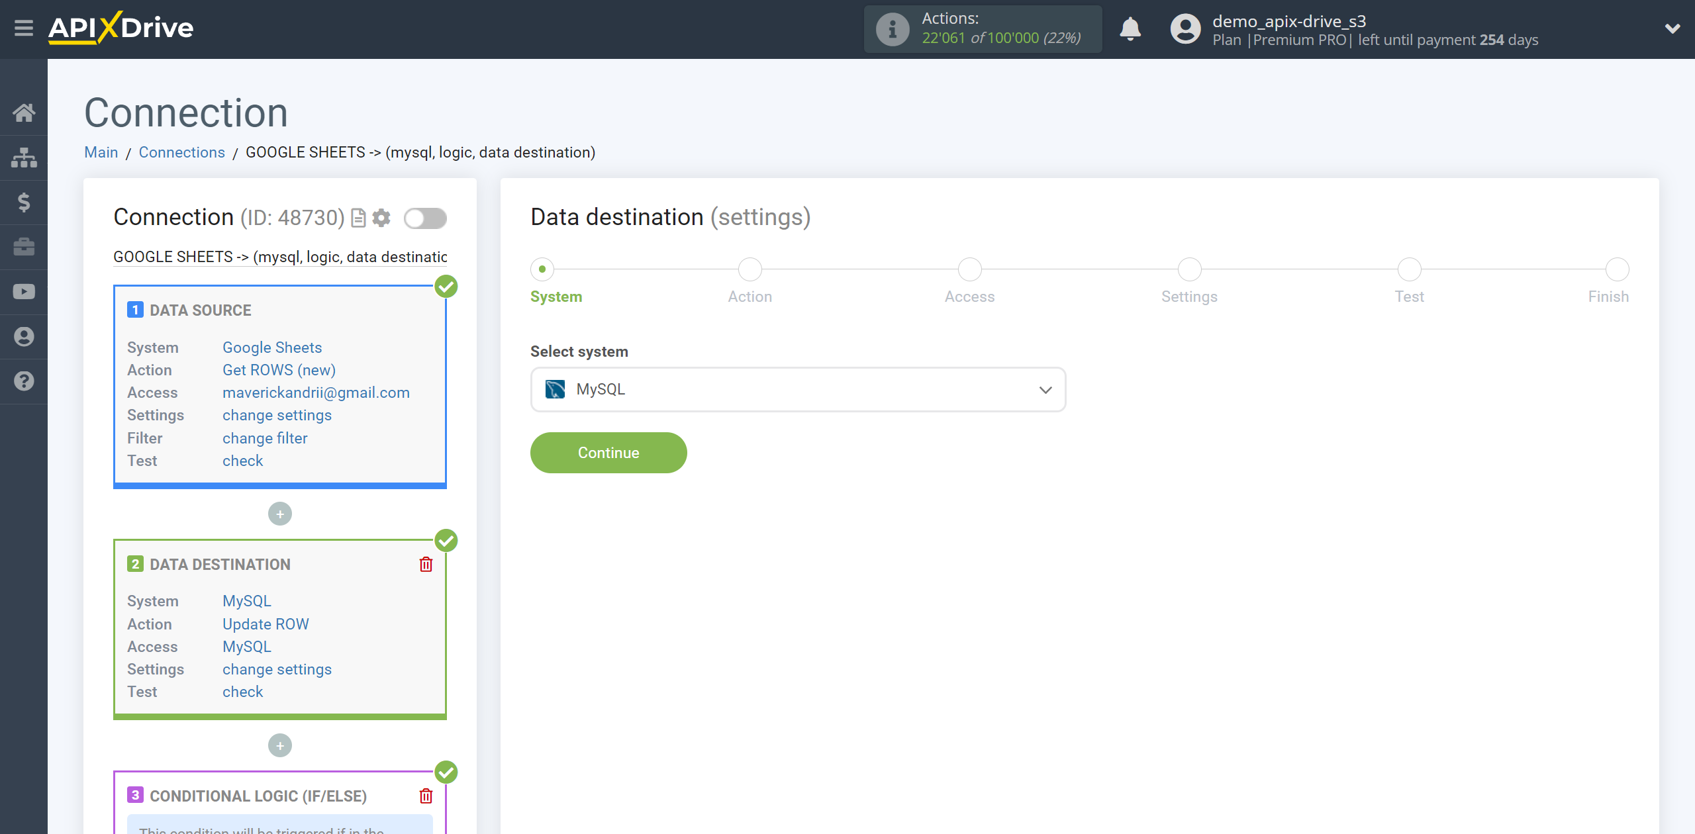Add a block after Data Destination
Viewport: 1695px width, 834px height.
pos(280,745)
